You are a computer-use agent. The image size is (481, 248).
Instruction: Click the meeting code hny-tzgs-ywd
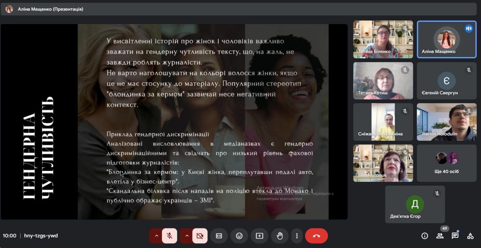pos(41,236)
